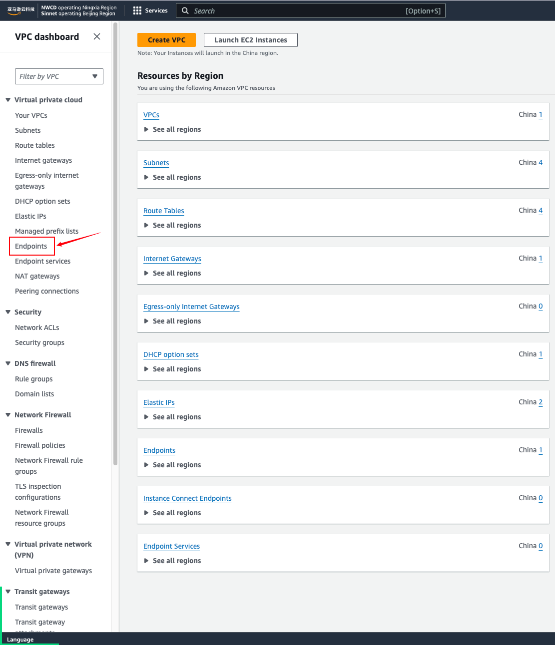Collapse the DNS firewall section
Screen dimensions: 555x645
(8, 363)
